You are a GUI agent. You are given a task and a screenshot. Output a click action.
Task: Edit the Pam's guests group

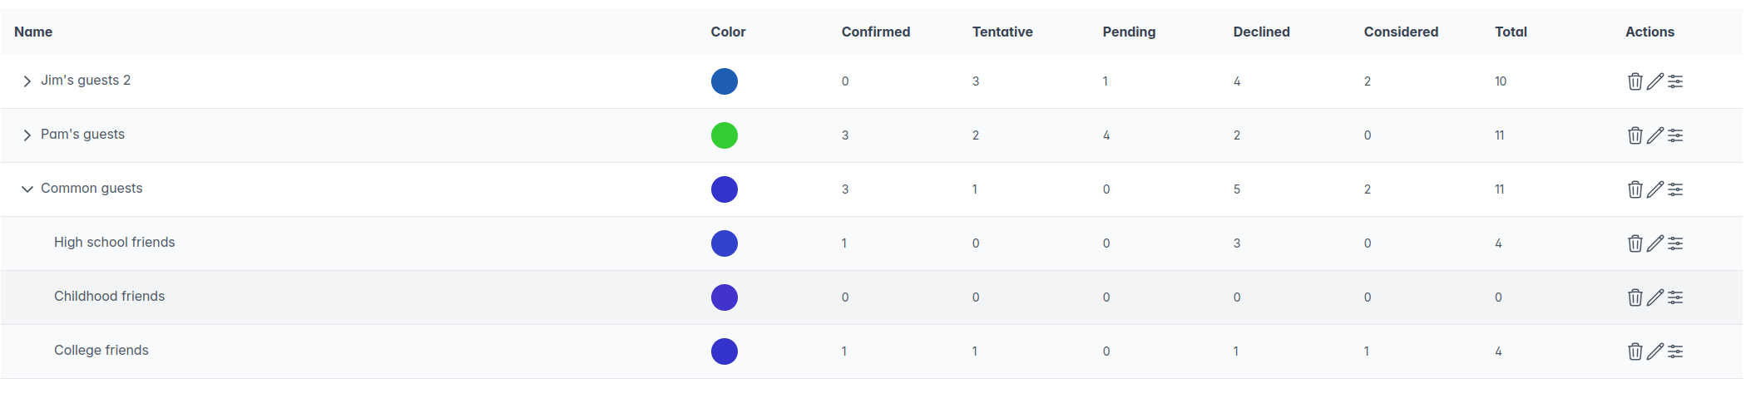[x=1655, y=135]
